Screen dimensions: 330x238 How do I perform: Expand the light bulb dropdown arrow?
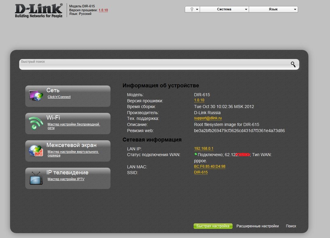tap(197, 9)
